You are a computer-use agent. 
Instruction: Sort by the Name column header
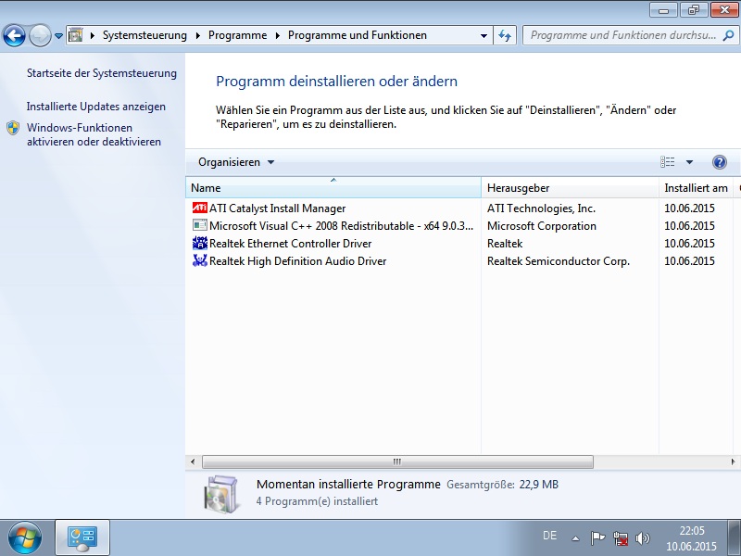point(333,188)
